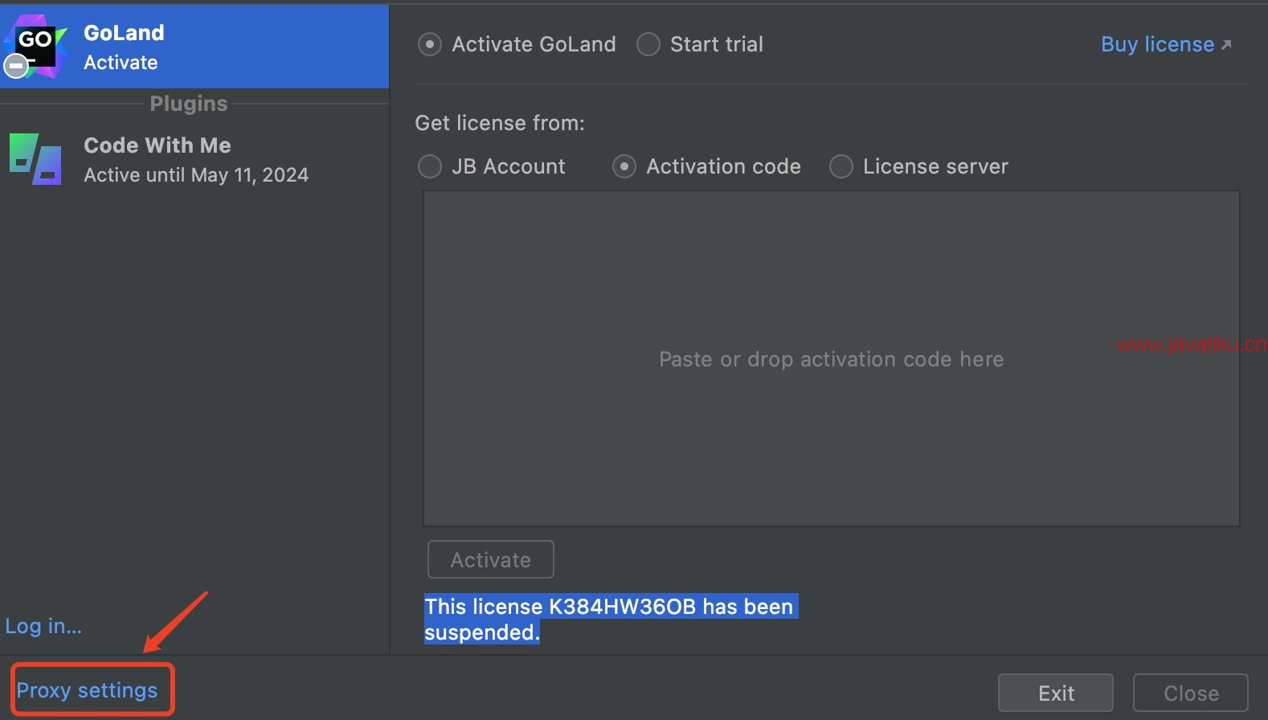Click the Plugins section header
The height and width of the screenshot is (720, 1268).
(x=189, y=104)
